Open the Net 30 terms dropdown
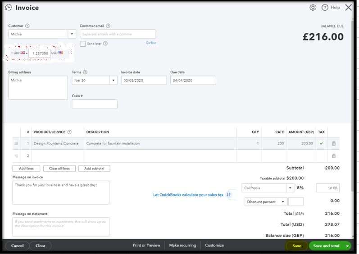Image resolution: width=359 pixels, height=254 pixels. [x=113, y=80]
